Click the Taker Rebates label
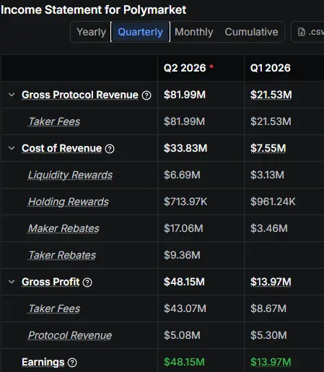The image size is (324, 372). point(62,255)
